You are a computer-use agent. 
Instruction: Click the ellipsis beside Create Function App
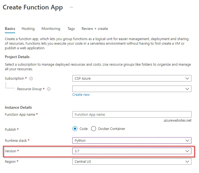[71, 7]
